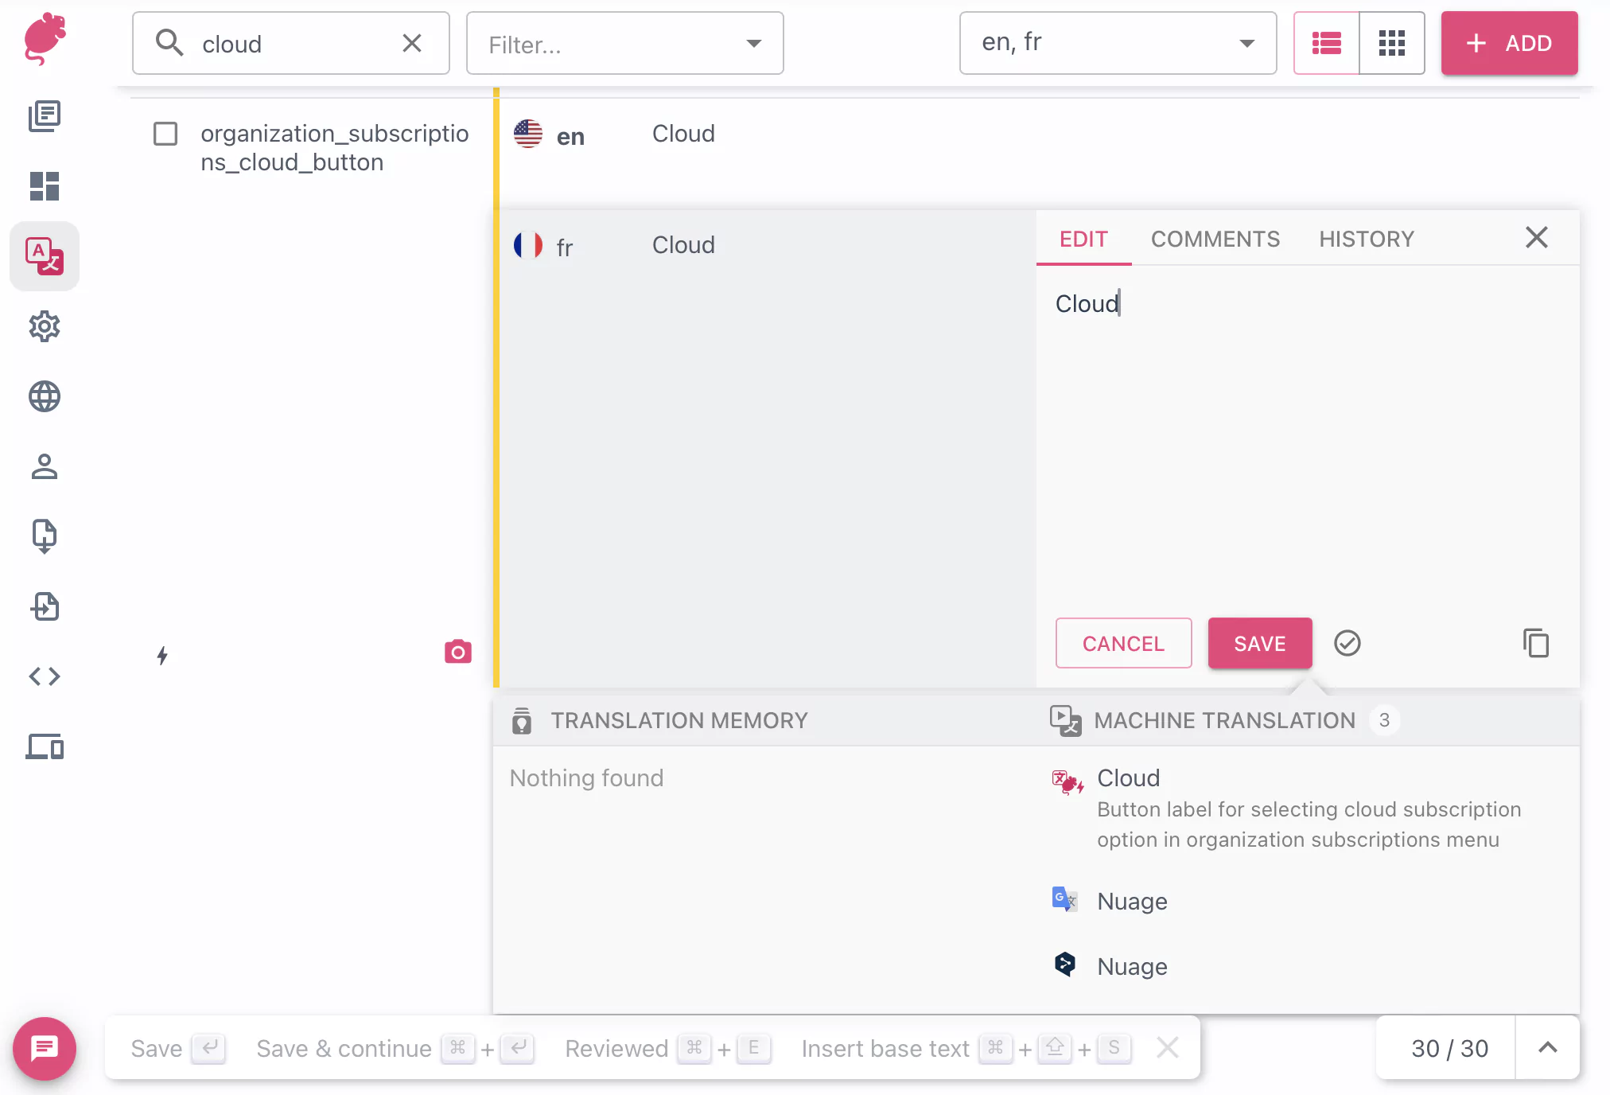Copy base text with copy icon
Screen dimensions: 1610x1095
coord(1535,643)
